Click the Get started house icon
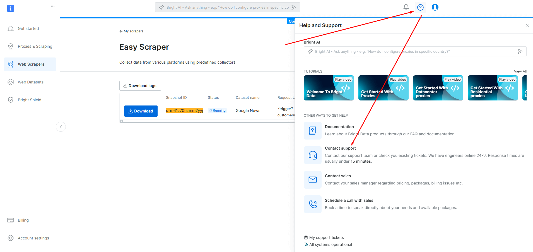 click(11, 28)
